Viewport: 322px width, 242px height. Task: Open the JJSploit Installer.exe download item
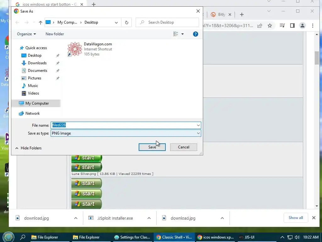coord(115,218)
